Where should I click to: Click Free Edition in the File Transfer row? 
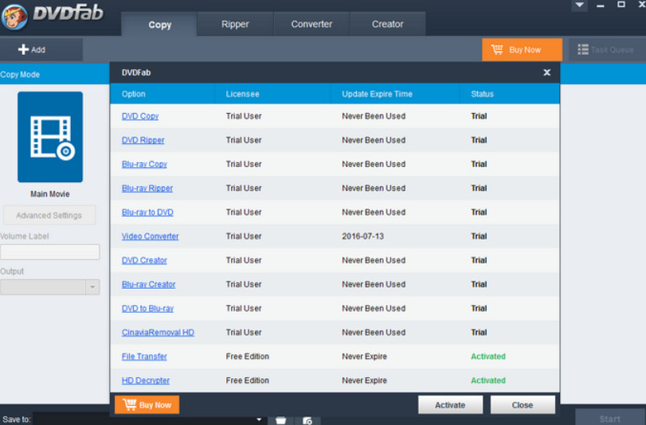247,357
